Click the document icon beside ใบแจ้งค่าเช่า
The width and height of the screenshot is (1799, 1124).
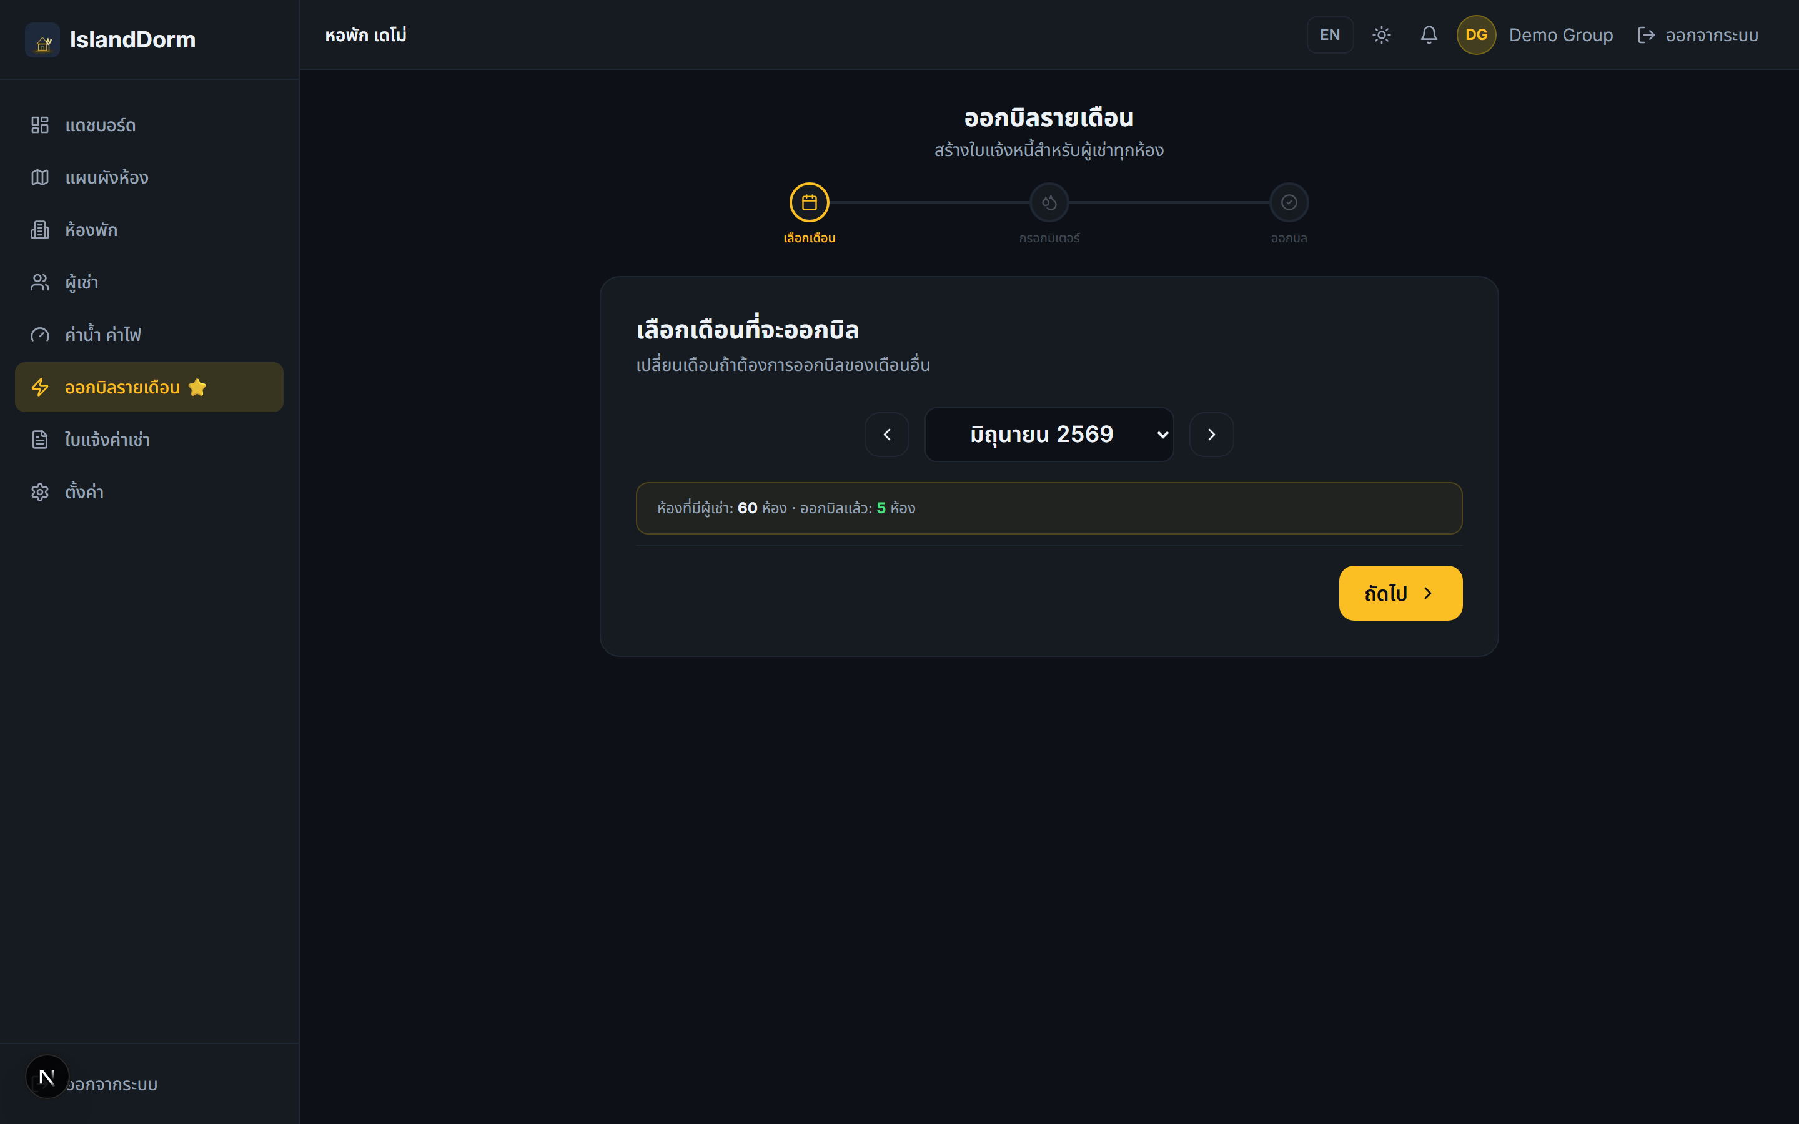pyautogui.click(x=40, y=440)
